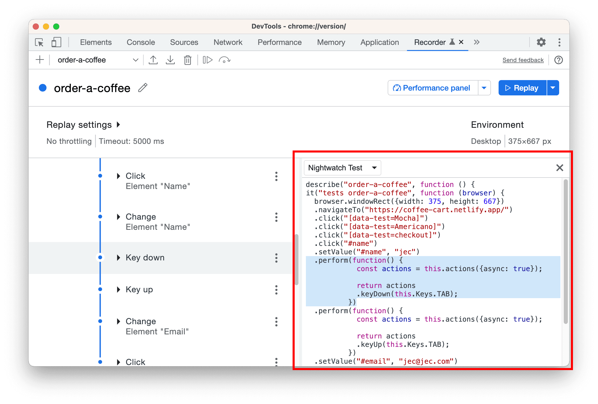Click the Replay button
The height and width of the screenshot is (404, 598).
pyautogui.click(x=522, y=88)
